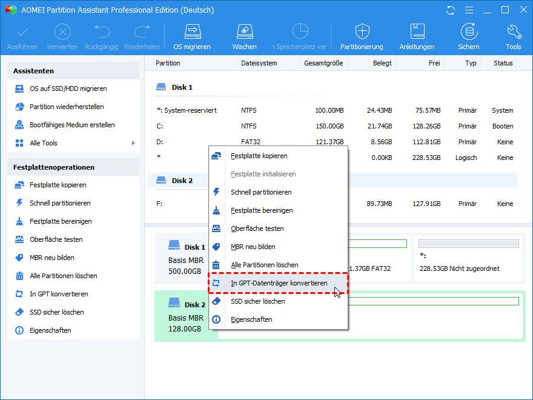
Task: Open the title bar menu icon
Action: 469,10
